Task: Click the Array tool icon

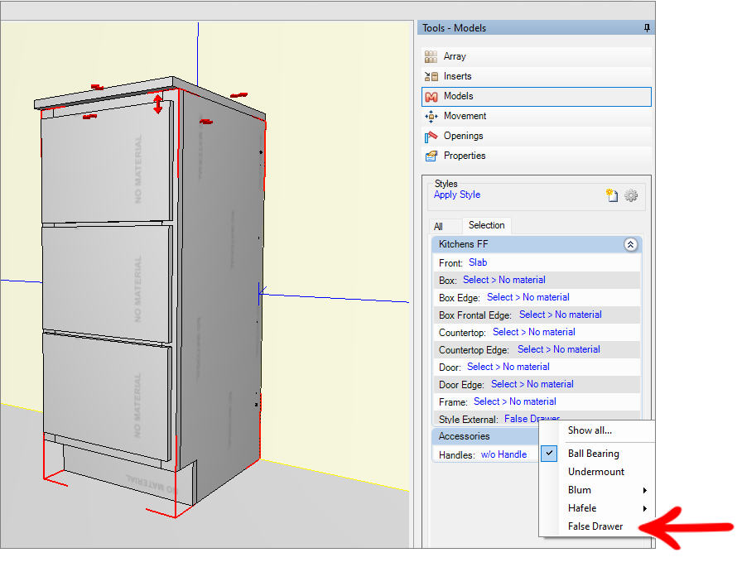Action: 431,57
